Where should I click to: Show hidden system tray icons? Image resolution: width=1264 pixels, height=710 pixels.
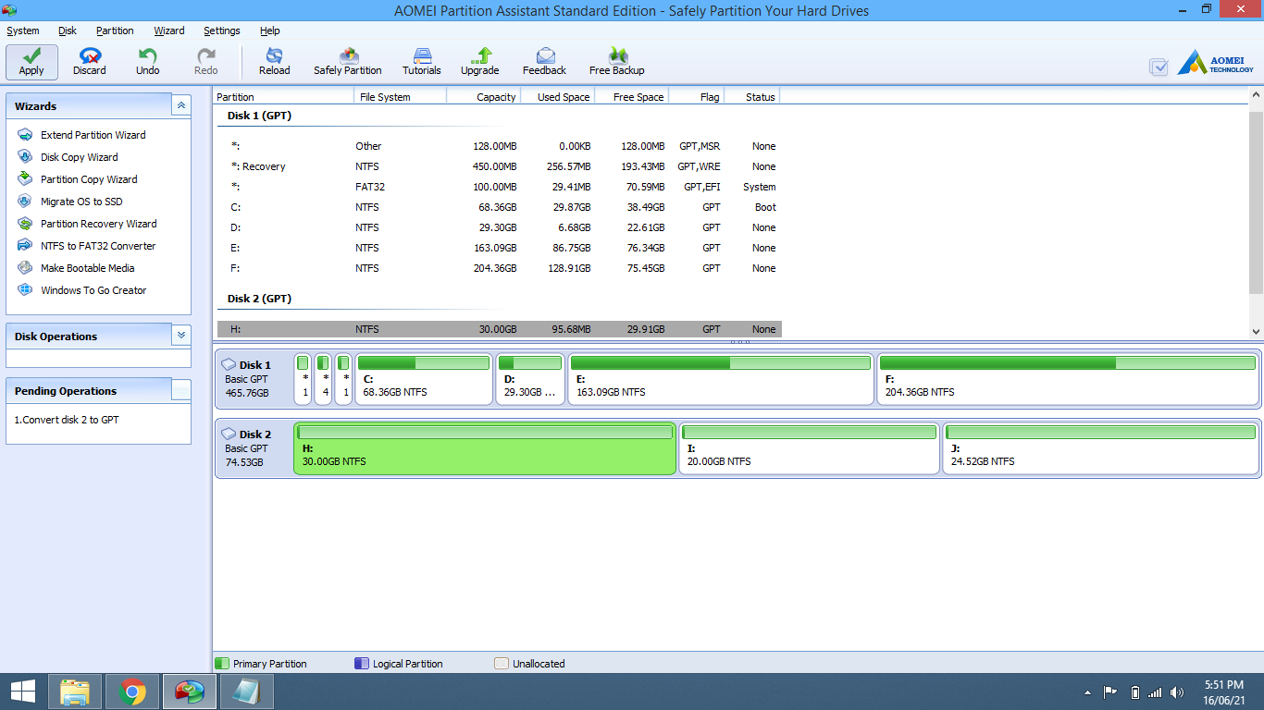(1087, 692)
